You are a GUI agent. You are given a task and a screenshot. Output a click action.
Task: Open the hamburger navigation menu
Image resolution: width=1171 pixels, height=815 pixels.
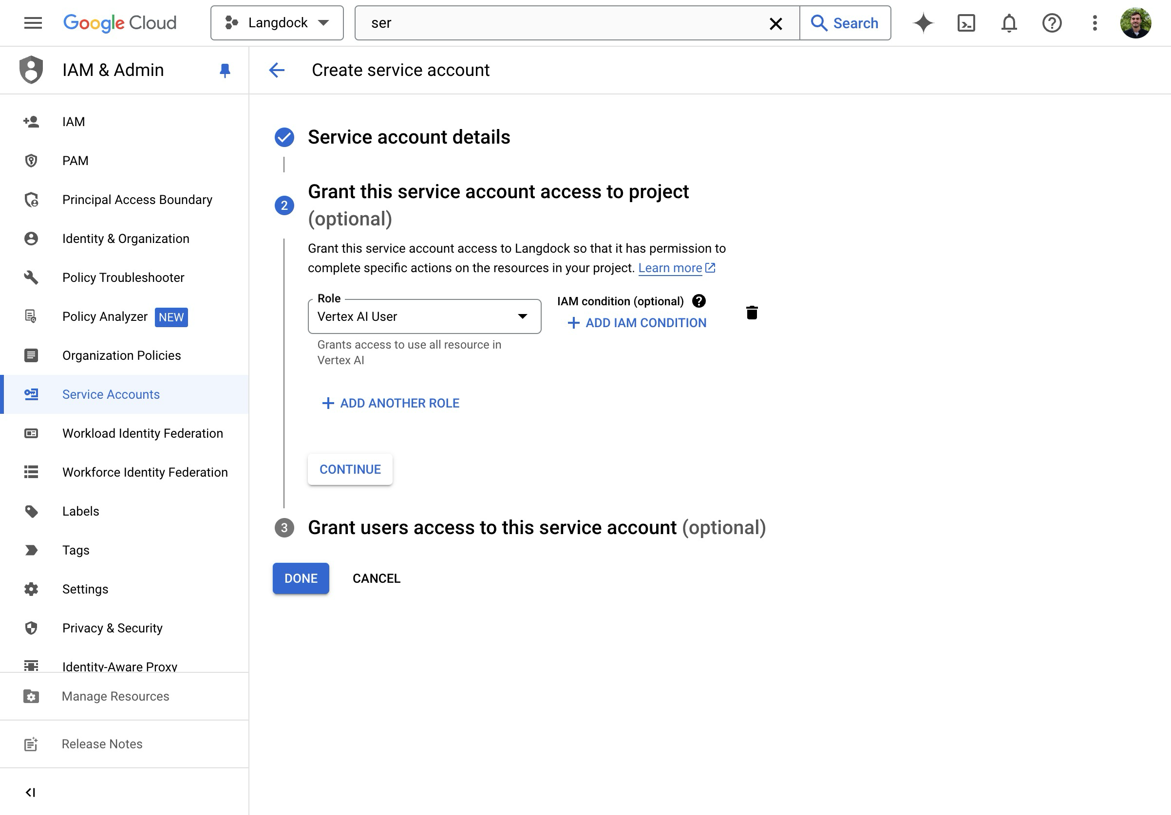pyautogui.click(x=33, y=23)
